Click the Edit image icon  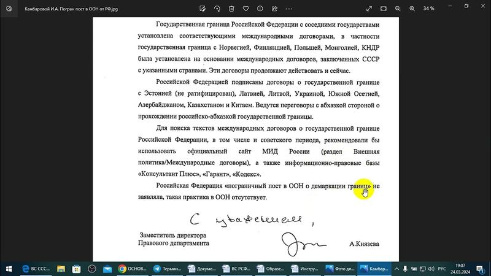tap(203, 9)
